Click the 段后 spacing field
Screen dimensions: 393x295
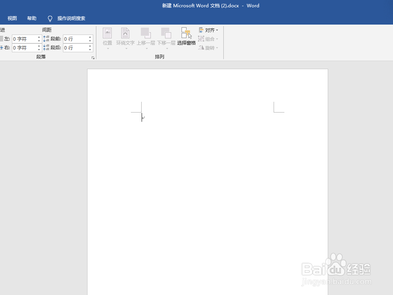pos(75,48)
